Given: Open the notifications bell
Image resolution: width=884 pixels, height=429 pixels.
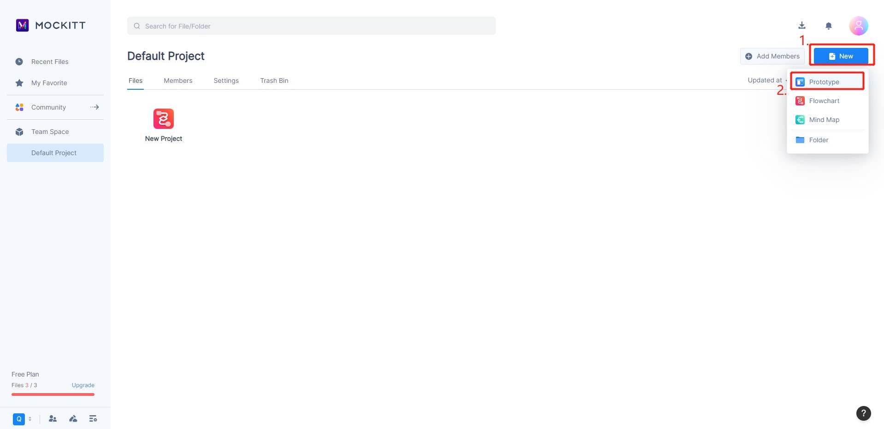Looking at the screenshot, I should pos(829,26).
